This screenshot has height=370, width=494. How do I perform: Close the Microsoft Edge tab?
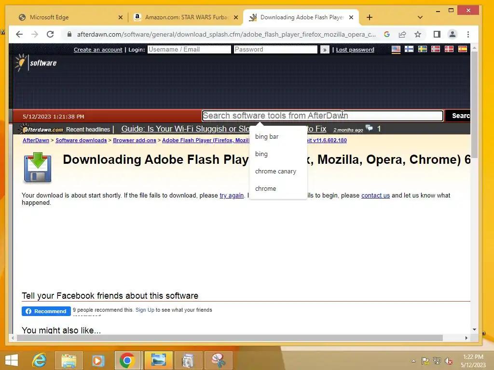point(120,17)
